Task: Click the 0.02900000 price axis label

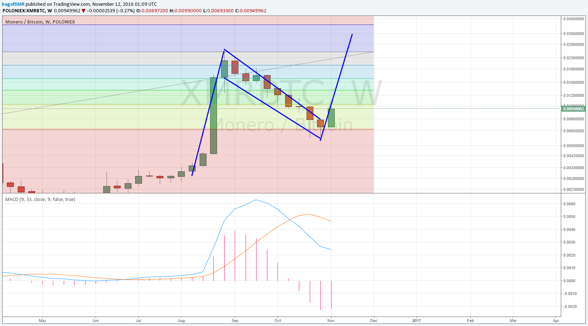Action: [574, 44]
